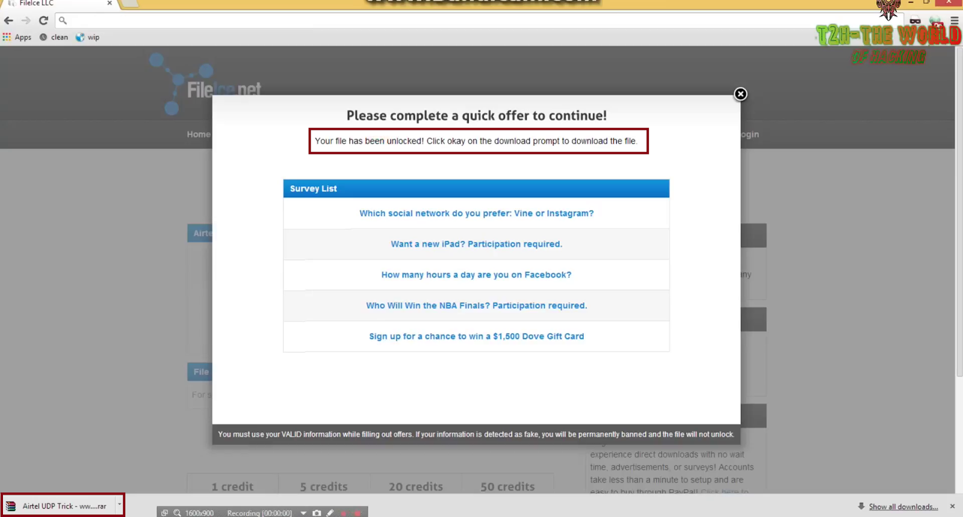Click the valid information warning text
Image resolution: width=963 pixels, height=517 pixels.
[x=476, y=434]
